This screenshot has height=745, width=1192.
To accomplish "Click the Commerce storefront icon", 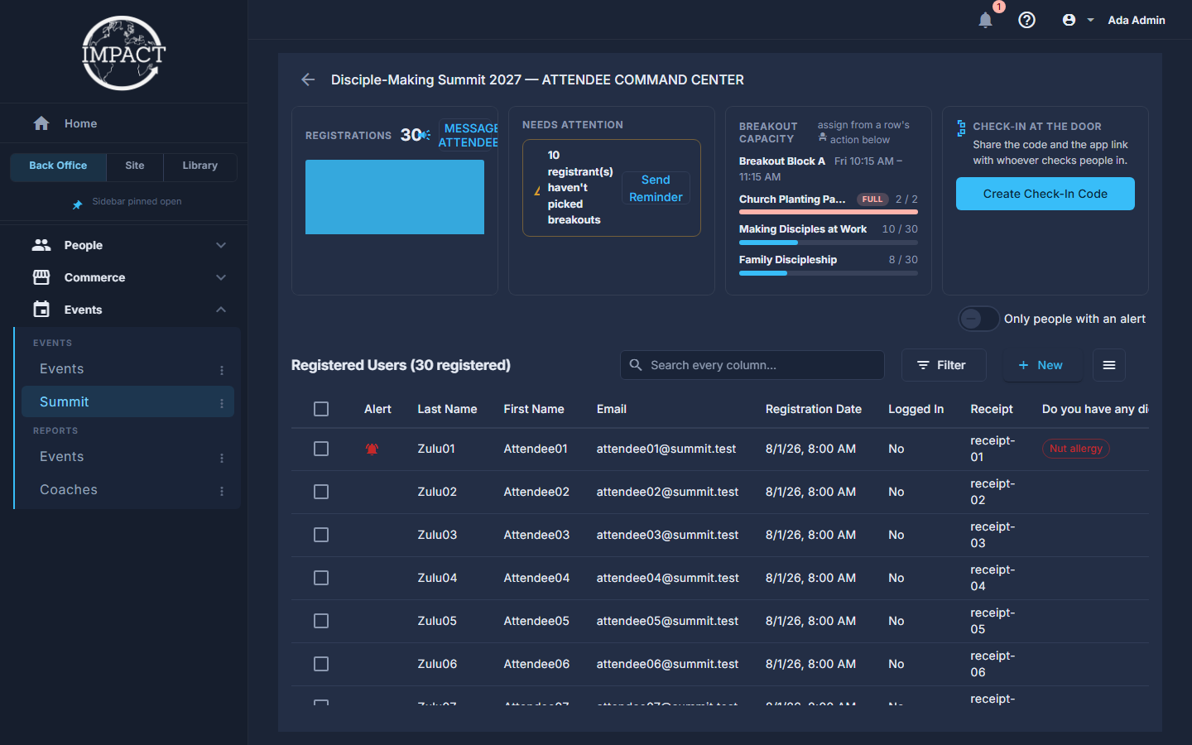I will 41,277.
